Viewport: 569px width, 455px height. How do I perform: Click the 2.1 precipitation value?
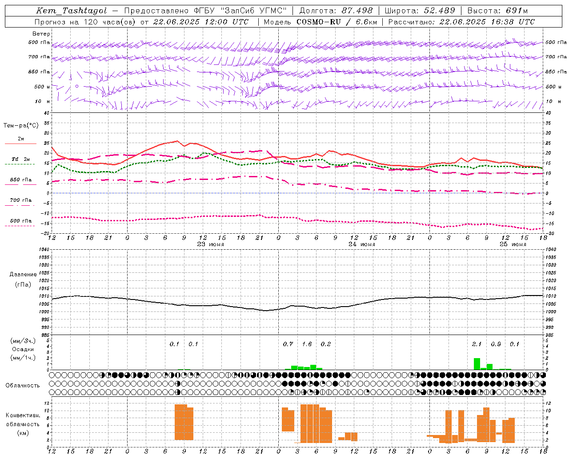(x=477, y=344)
